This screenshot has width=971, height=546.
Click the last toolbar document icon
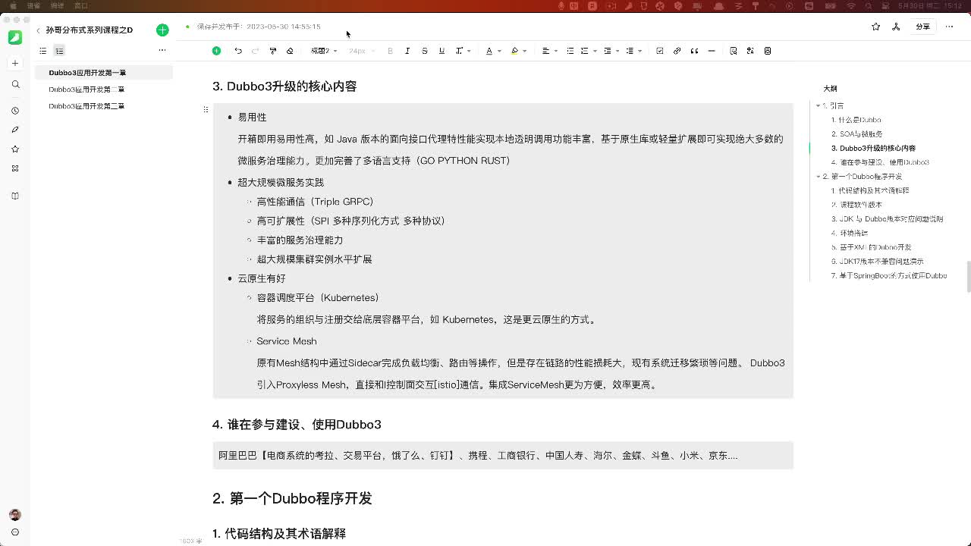click(x=768, y=51)
